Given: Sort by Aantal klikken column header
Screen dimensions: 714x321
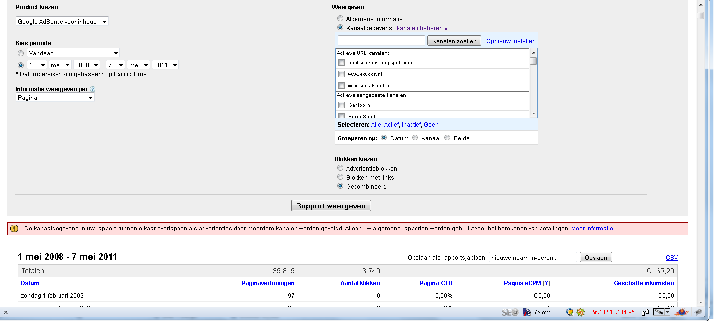Looking at the screenshot, I should click(x=360, y=283).
